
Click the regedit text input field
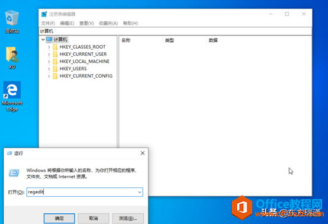point(85,192)
